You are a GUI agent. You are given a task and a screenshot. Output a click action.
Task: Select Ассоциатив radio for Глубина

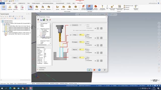pos(86,60)
